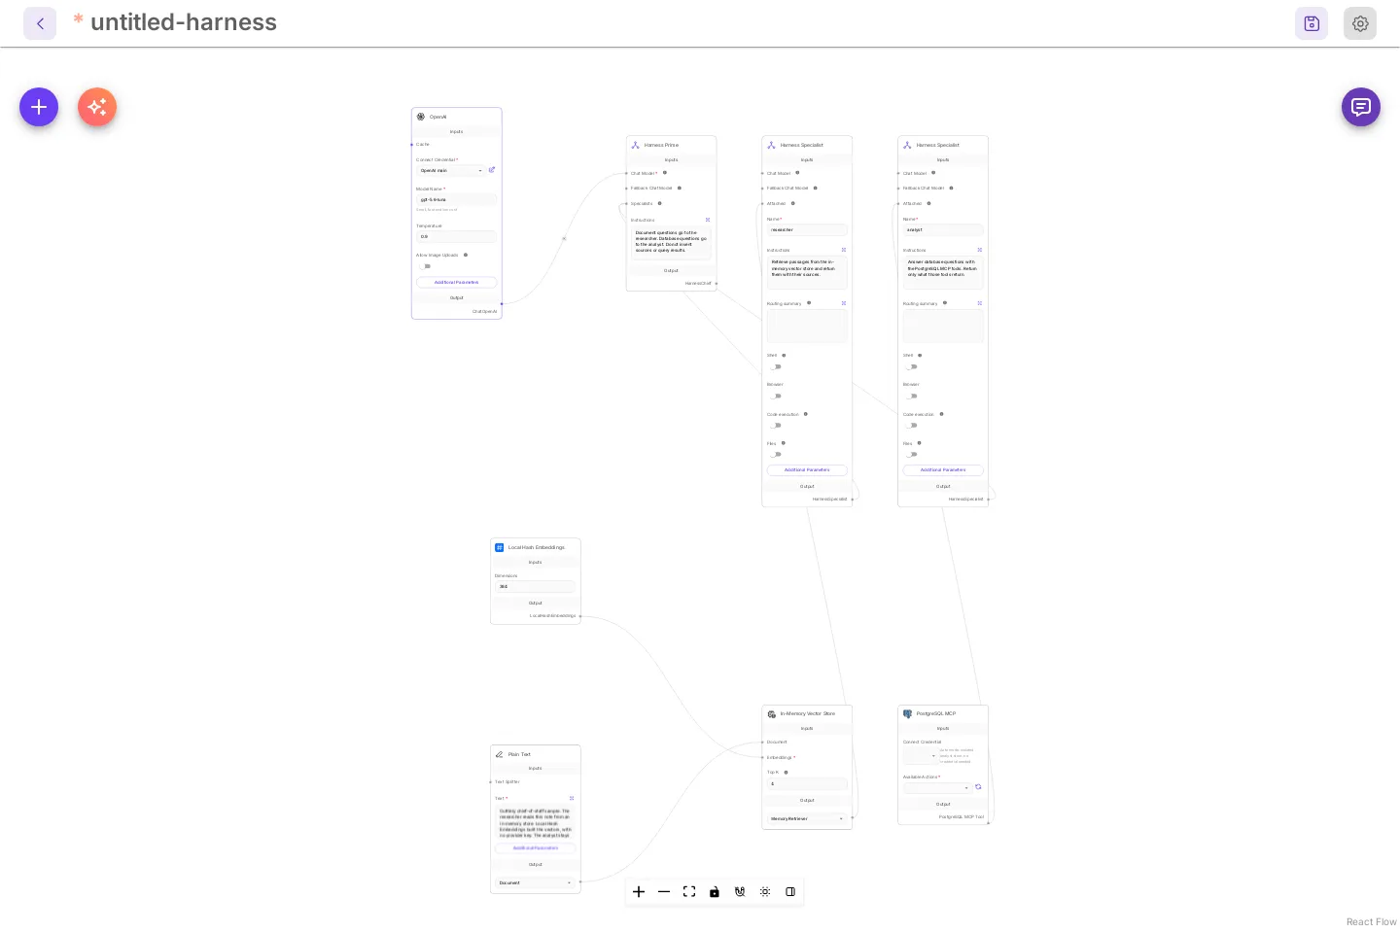Image resolution: width=1400 pixels, height=933 pixels.
Task: Open the AI generate sparkle button
Action: [97, 107]
